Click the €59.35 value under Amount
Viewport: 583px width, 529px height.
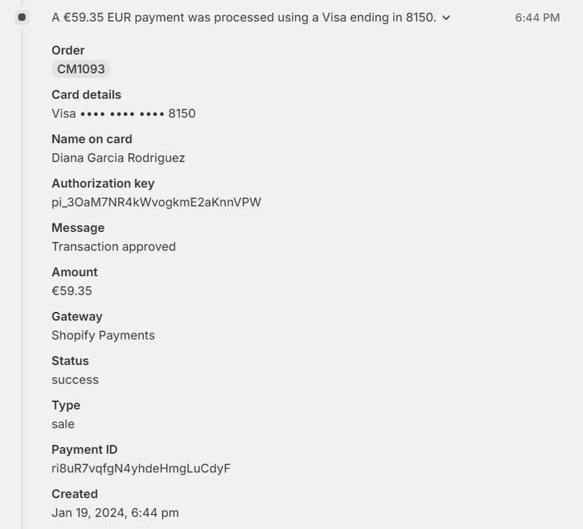coord(71,291)
